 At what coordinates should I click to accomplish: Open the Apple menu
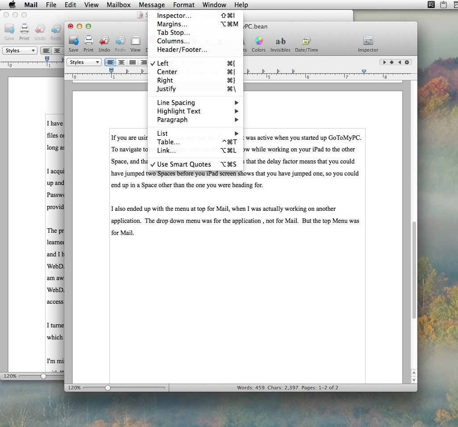tap(12, 4)
